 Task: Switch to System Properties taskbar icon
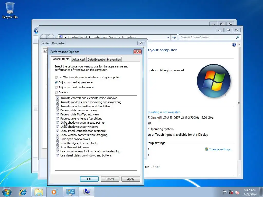pos(86,192)
